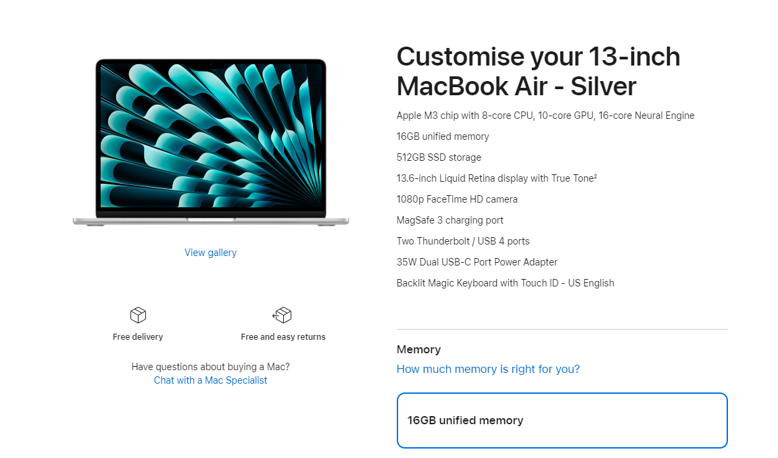778x458 pixels.
Task: Click the Free and easy returns label
Action: 283,337
